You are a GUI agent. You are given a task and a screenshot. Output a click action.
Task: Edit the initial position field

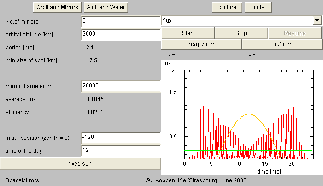tap(120, 138)
